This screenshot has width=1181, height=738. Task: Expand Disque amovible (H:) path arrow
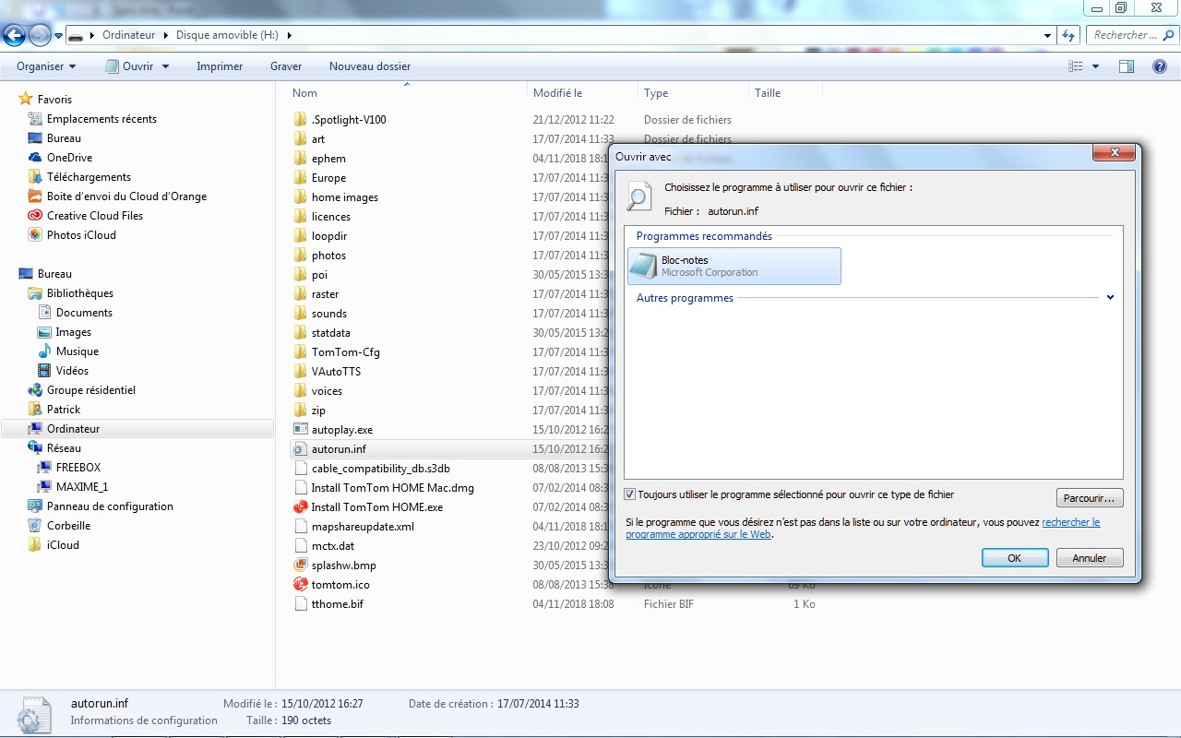click(x=289, y=36)
